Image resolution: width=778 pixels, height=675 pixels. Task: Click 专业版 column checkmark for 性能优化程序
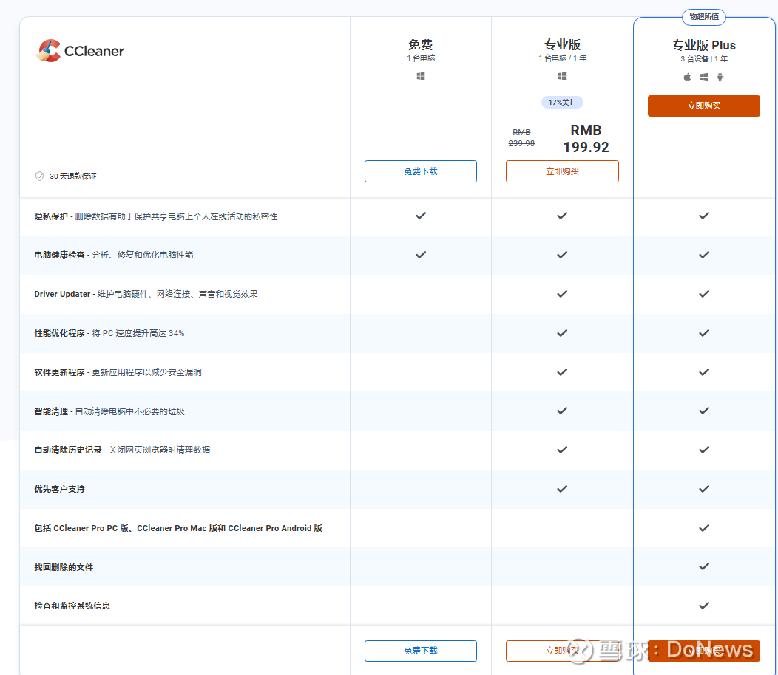tap(562, 333)
